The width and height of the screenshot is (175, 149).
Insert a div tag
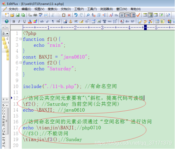coord(127,21)
